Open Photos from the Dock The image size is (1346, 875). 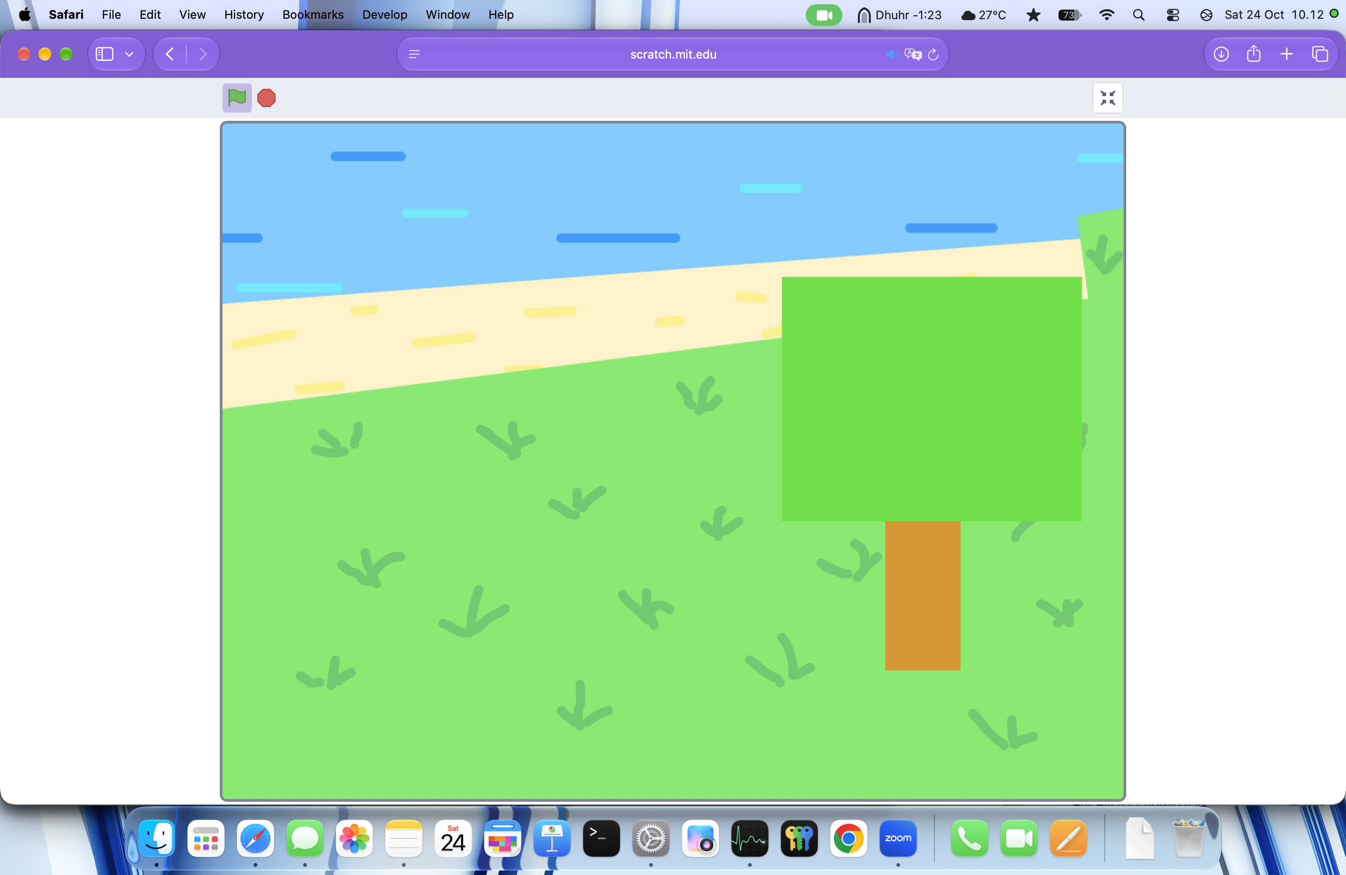[354, 837]
